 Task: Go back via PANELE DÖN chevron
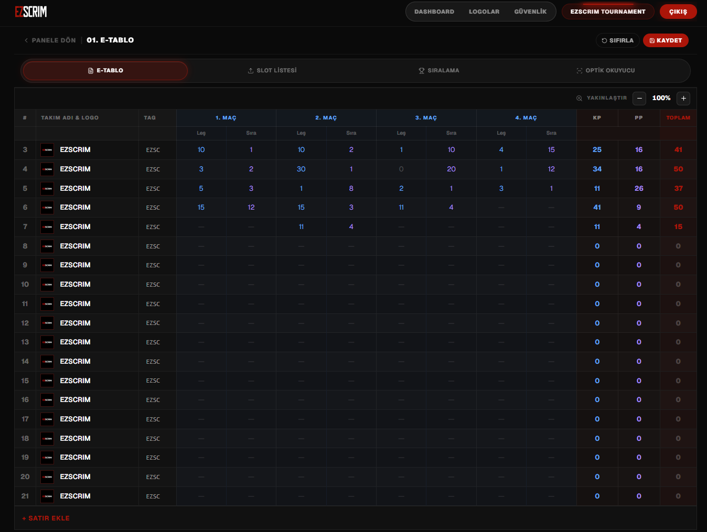point(26,40)
